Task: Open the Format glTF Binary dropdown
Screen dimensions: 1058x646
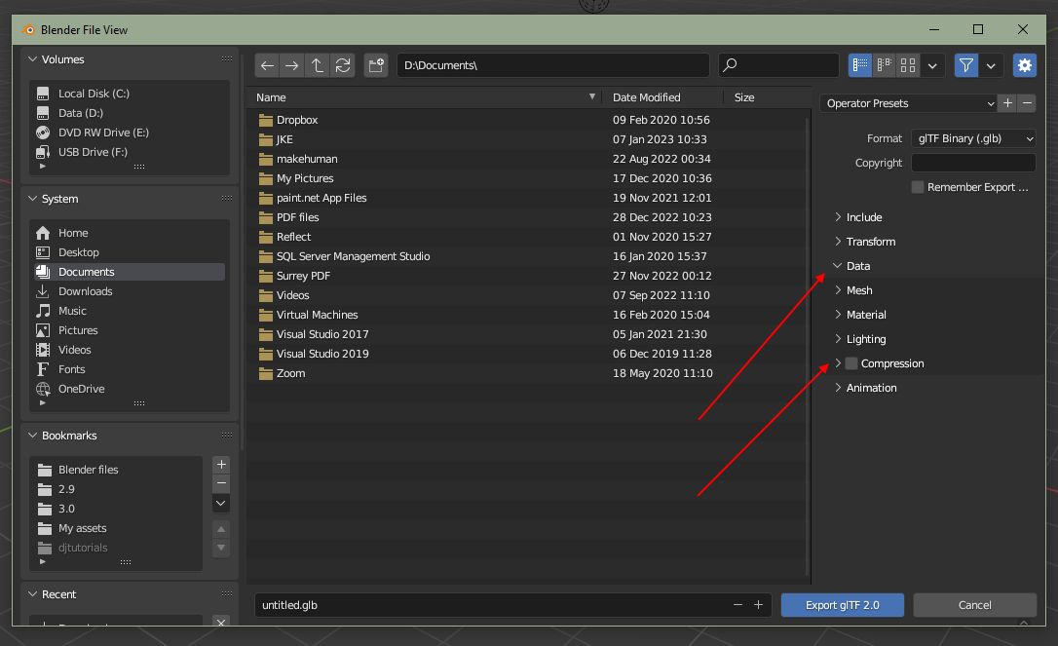Action: [973, 138]
